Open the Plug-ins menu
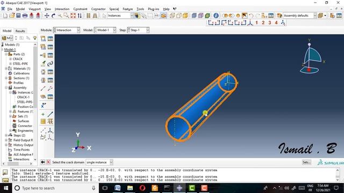This screenshot has height=193, width=344. (153, 9)
